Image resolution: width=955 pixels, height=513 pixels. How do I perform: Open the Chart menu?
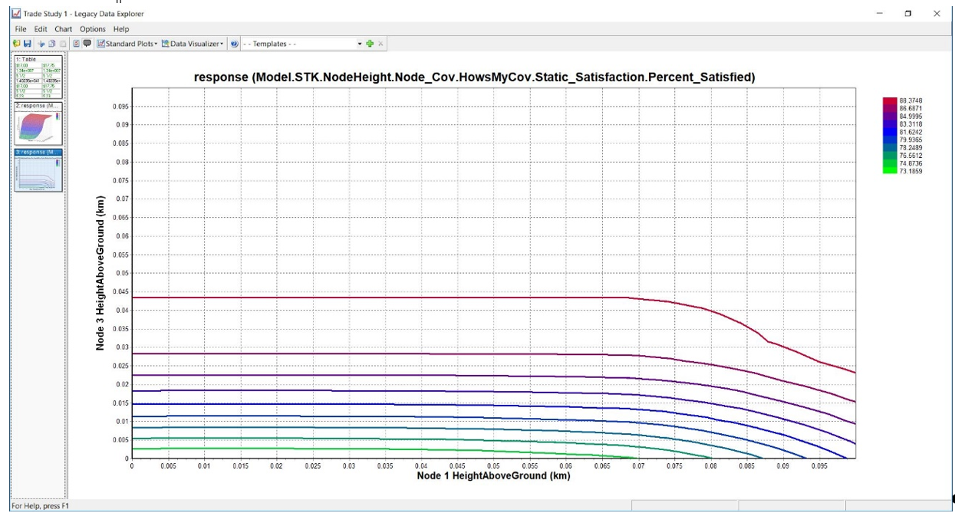click(x=63, y=29)
